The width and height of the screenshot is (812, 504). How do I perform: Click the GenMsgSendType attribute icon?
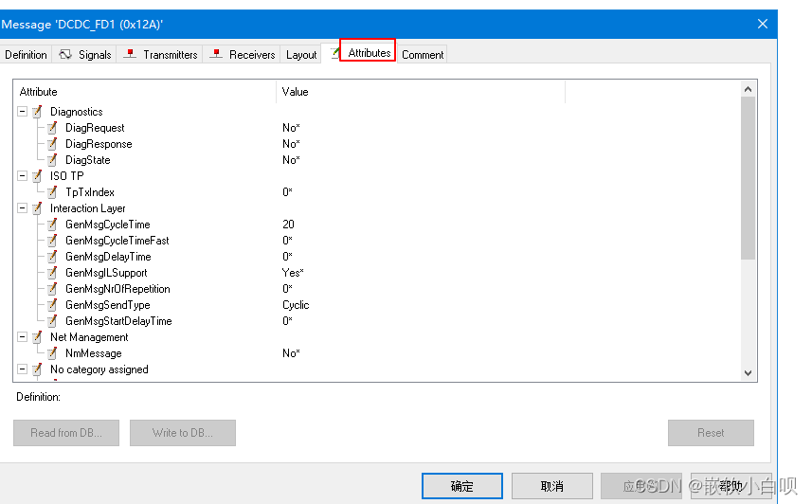pos(52,304)
